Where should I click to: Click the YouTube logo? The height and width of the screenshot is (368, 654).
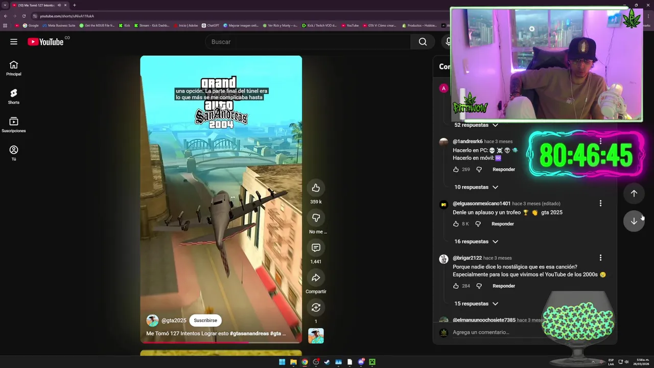tap(45, 42)
